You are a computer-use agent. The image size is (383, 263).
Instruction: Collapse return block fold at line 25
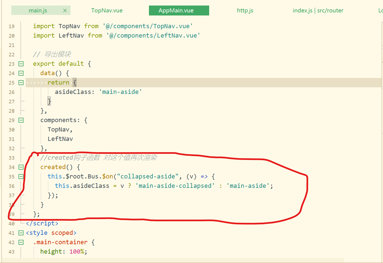21,83
